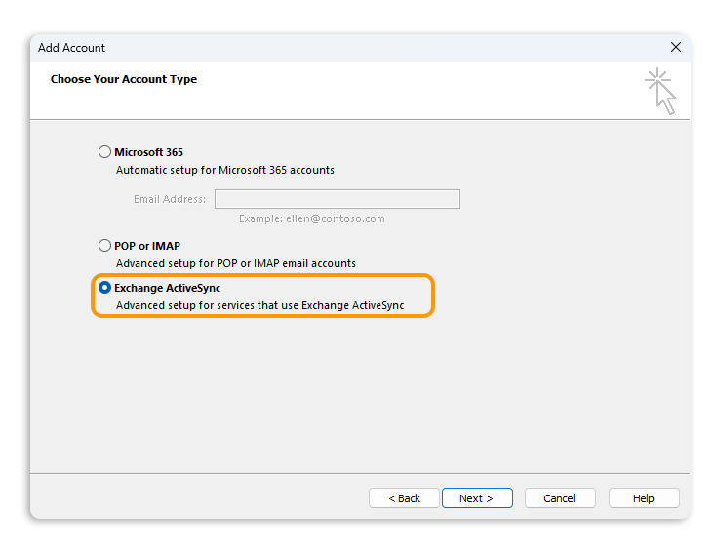Image resolution: width=716 pixels, height=556 pixels.
Task: Click the cursor wizard icon in header
Action: click(660, 91)
